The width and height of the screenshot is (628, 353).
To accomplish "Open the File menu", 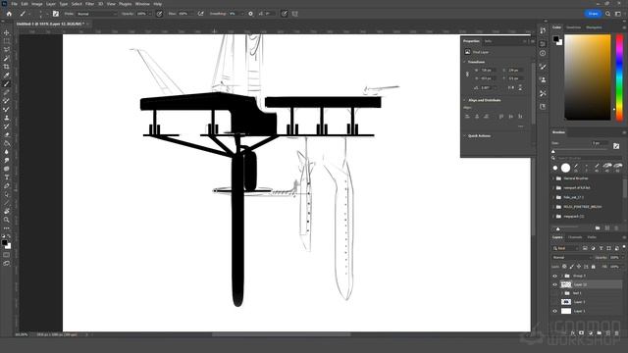I will click(x=14, y=4).
